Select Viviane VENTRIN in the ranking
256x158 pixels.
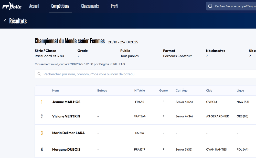[66, 116]
